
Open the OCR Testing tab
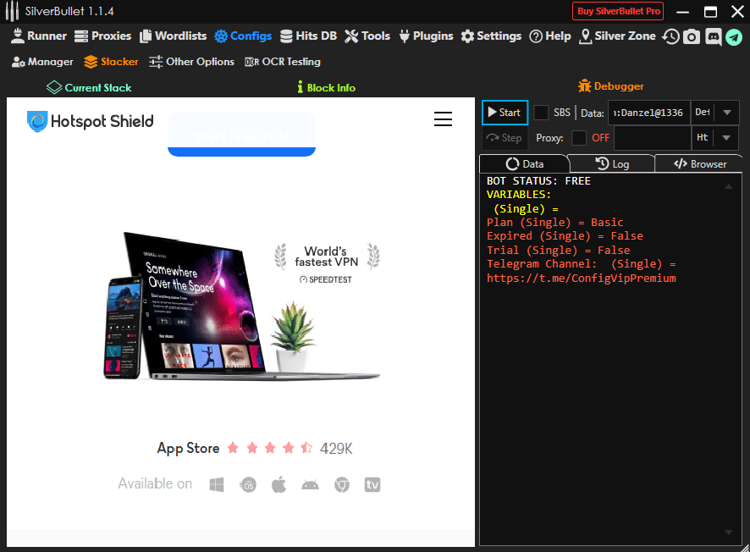coord(283,62)
